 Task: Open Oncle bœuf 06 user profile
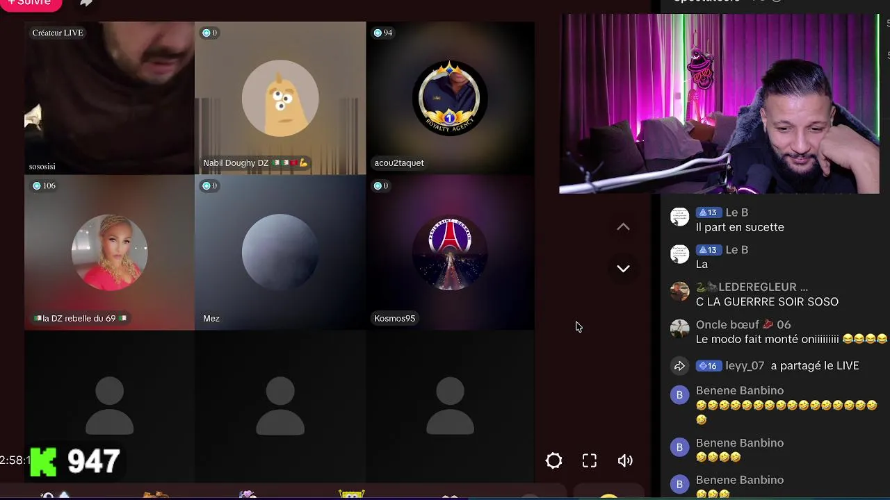tap(743, 324)
